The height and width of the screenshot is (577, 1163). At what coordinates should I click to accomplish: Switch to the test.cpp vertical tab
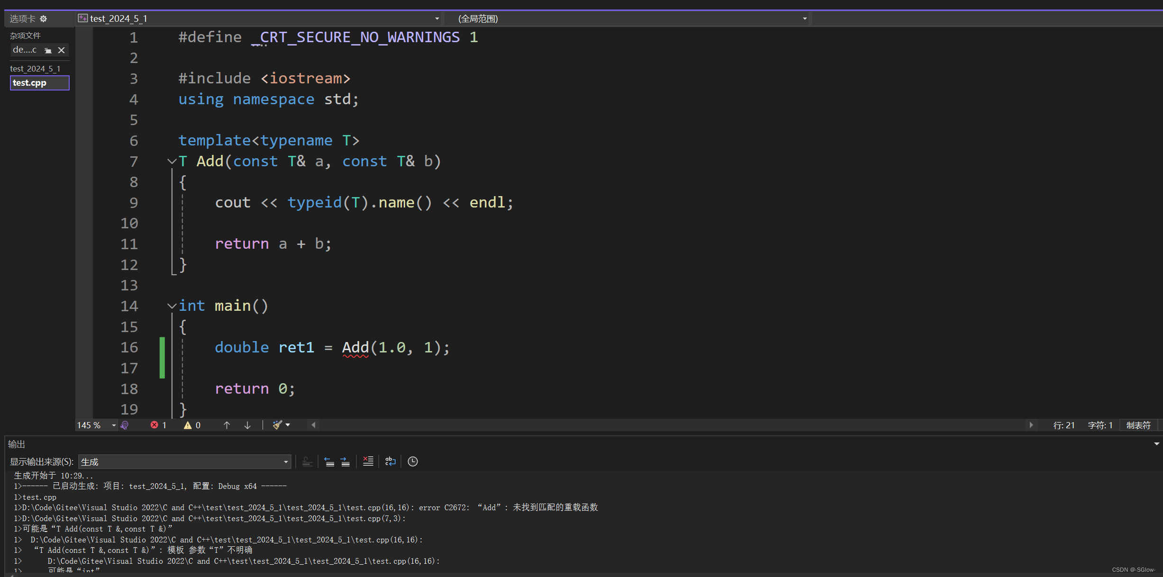(x=39, y=83)
